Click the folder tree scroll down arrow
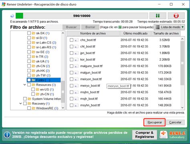This screenshot has height=144, width=190. coord(63,108)
